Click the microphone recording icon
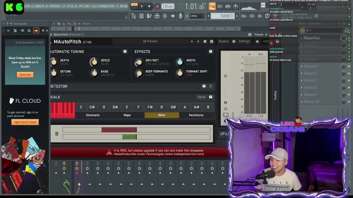Image resolution: width=353 pixels, height=198 pixels. [x=180, y=16]
